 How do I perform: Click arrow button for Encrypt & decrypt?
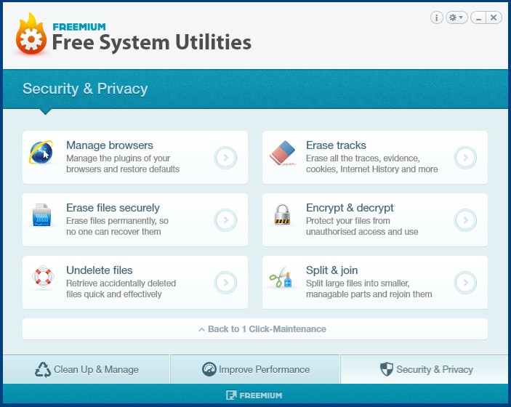[x=465, y=220]
